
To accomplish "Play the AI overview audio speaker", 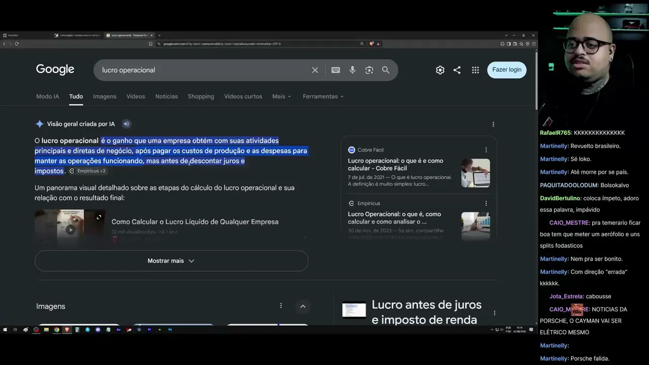I will pyautogui.click(x=127, y=124).
